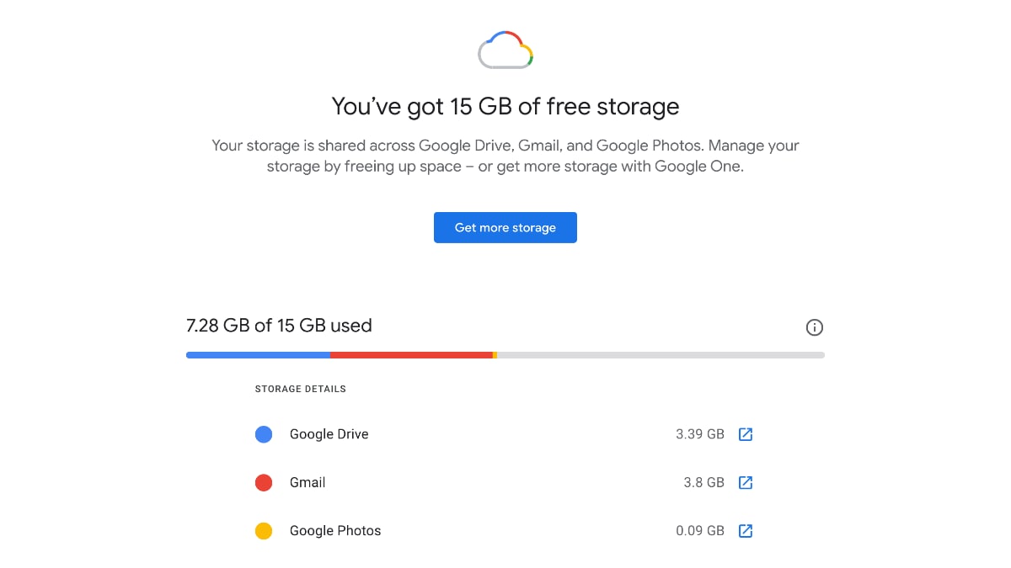Click the multicolored cloud storage logo

(x=505, y=49)
